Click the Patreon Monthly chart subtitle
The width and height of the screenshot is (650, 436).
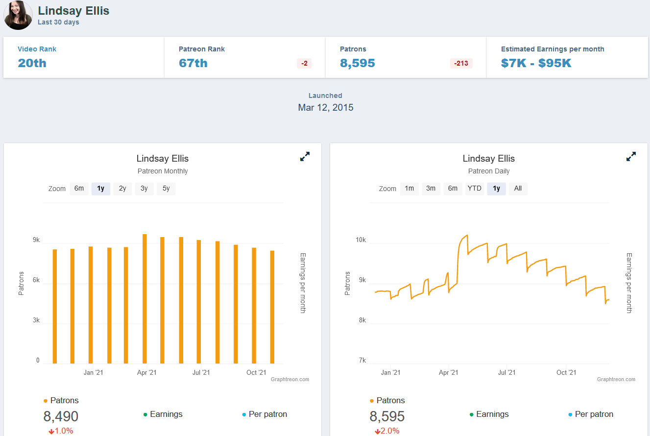[x=163, y=171]
